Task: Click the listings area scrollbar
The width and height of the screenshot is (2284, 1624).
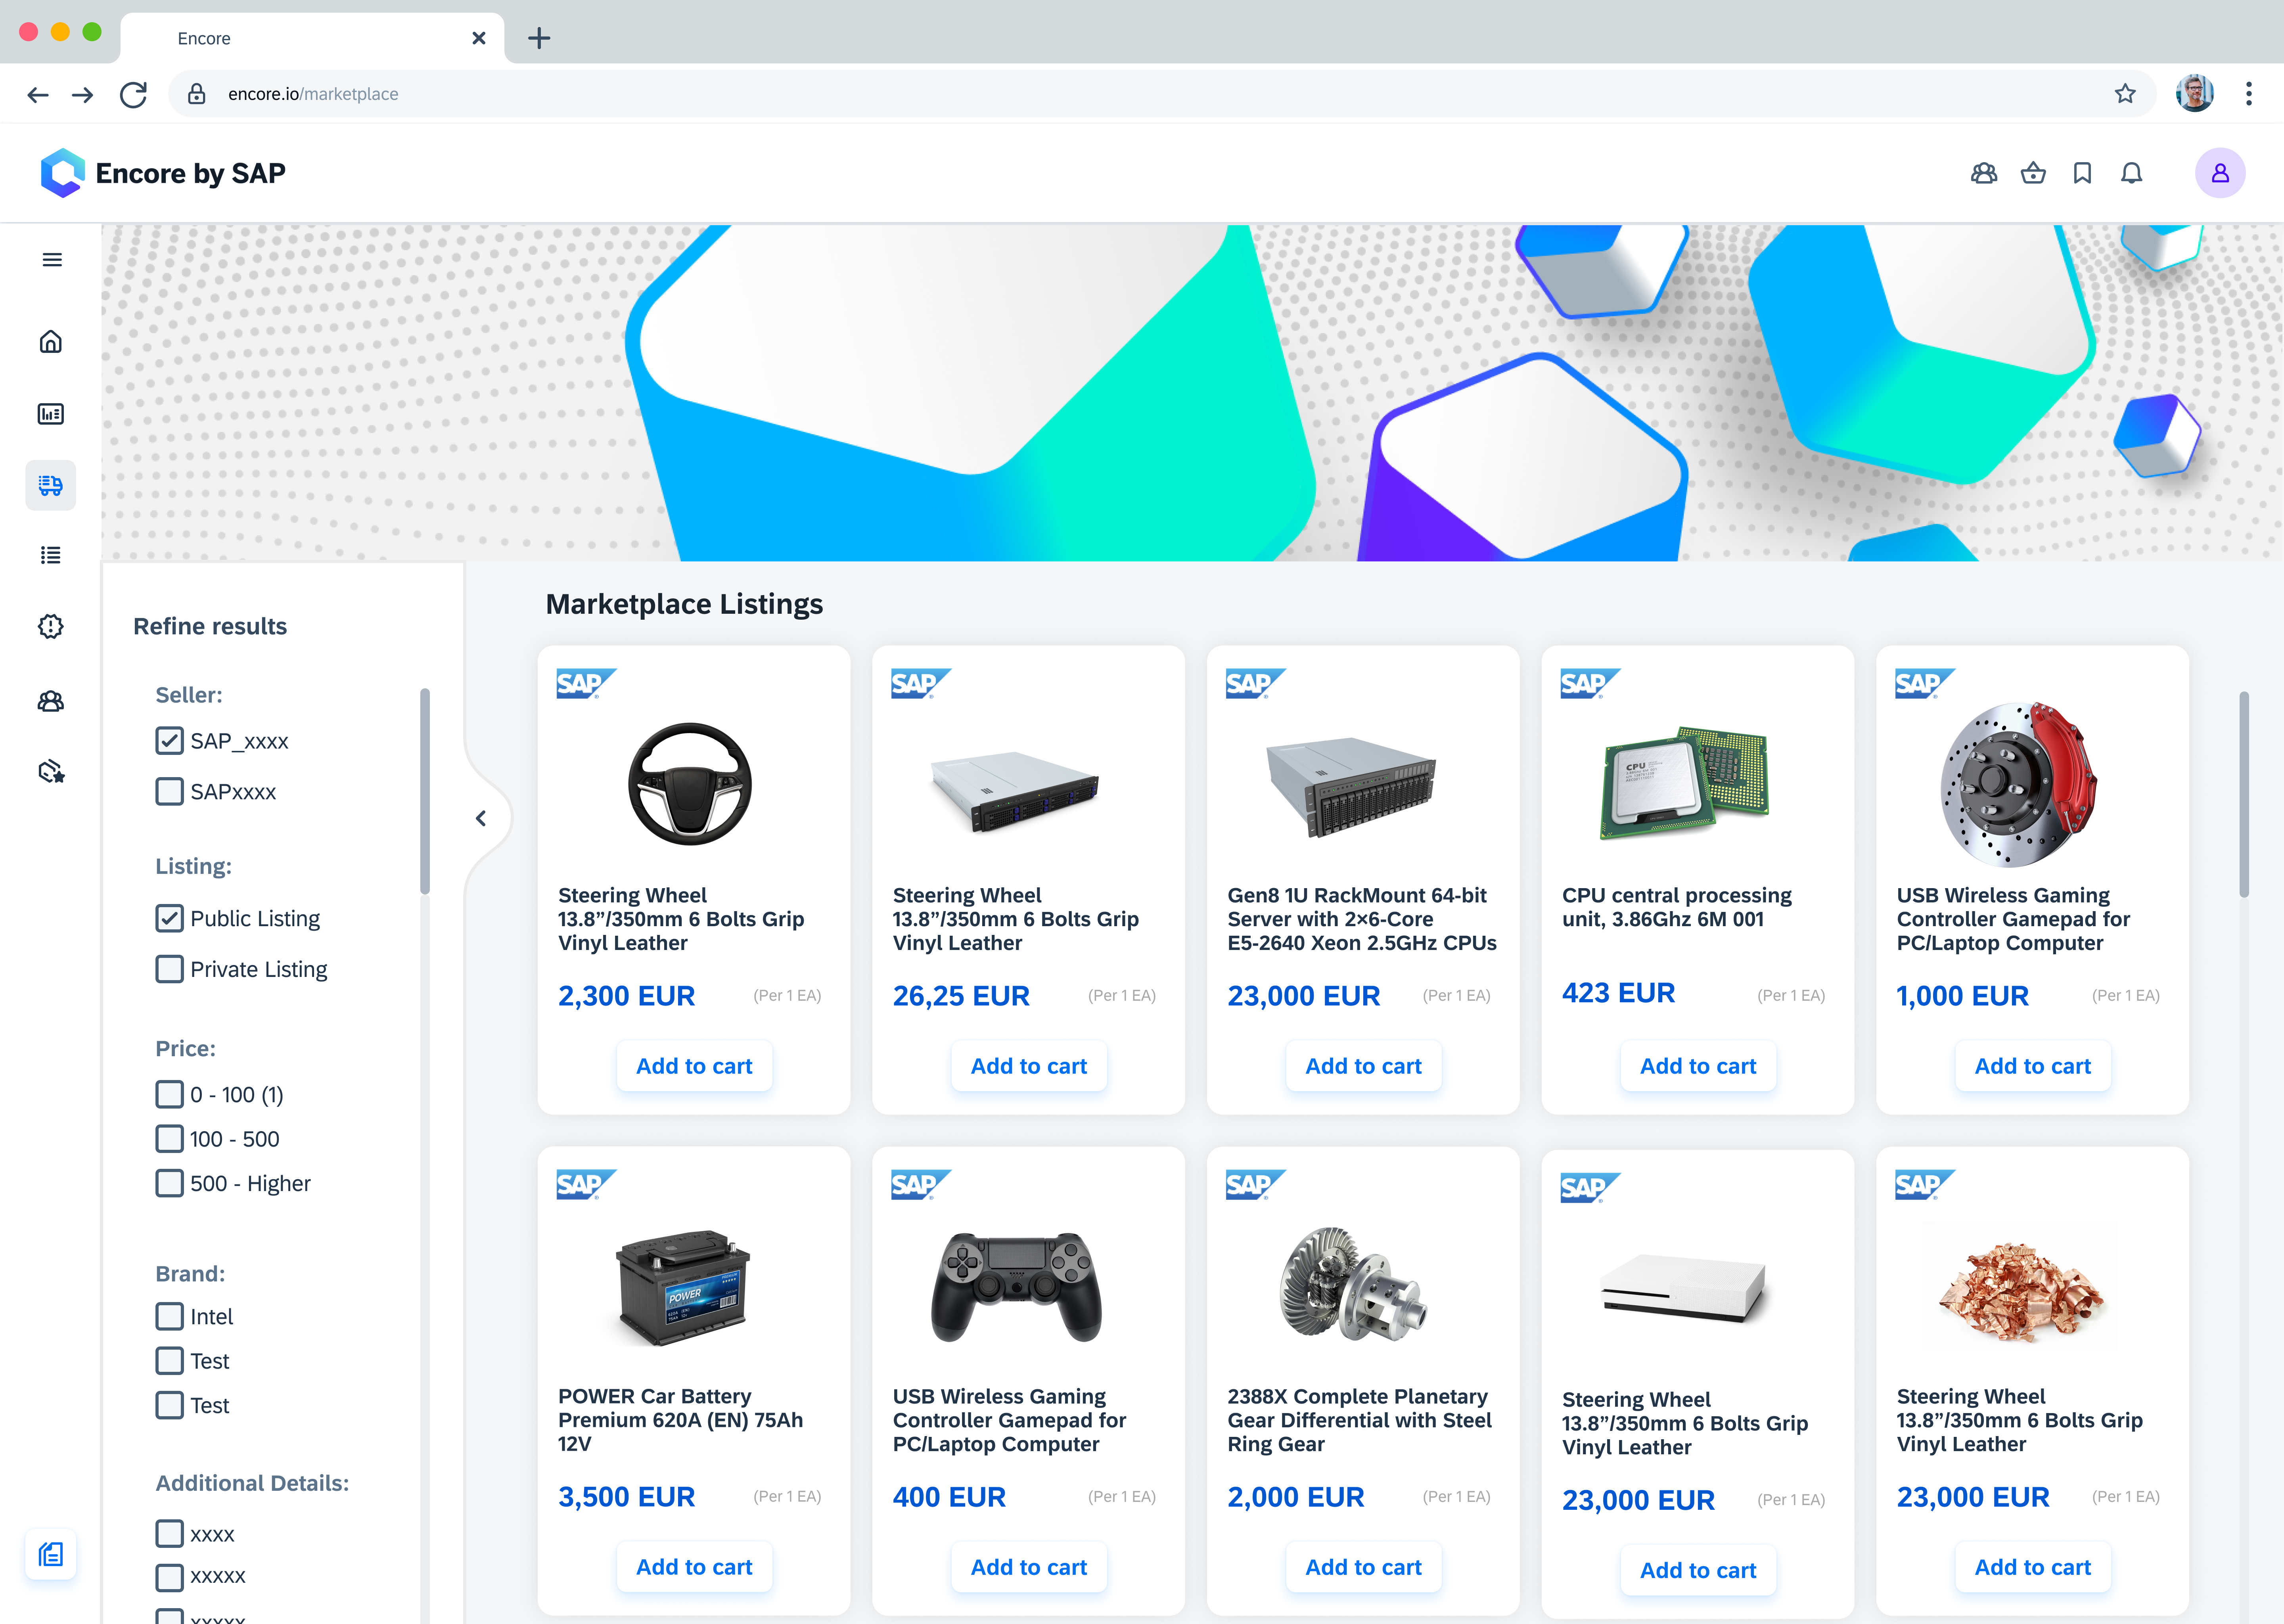Action: [2244, 794]
